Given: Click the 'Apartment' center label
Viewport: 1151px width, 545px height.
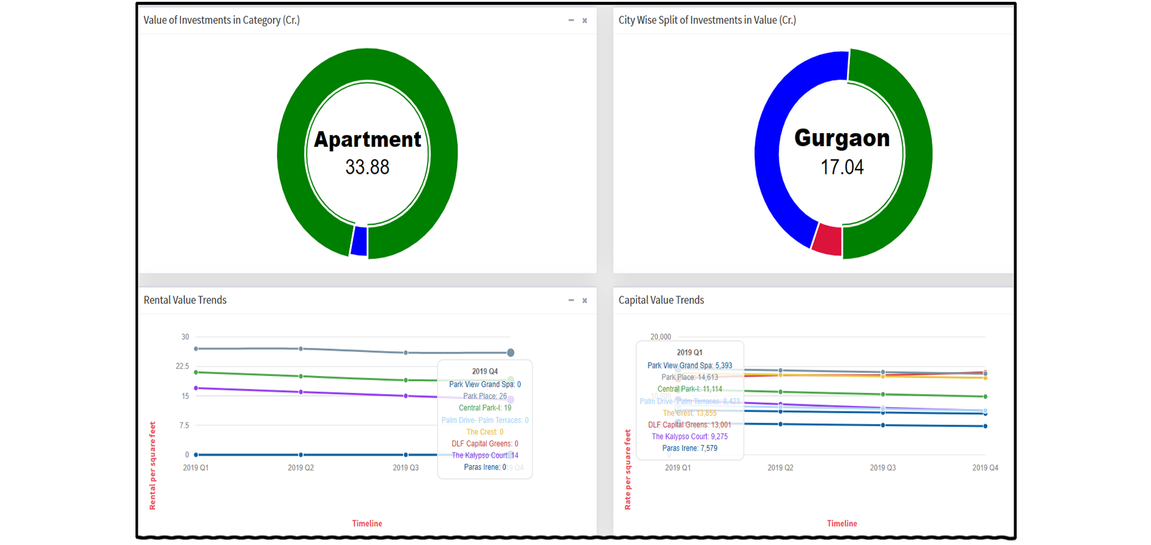Looking at the screenshot, I should point(367,140).
